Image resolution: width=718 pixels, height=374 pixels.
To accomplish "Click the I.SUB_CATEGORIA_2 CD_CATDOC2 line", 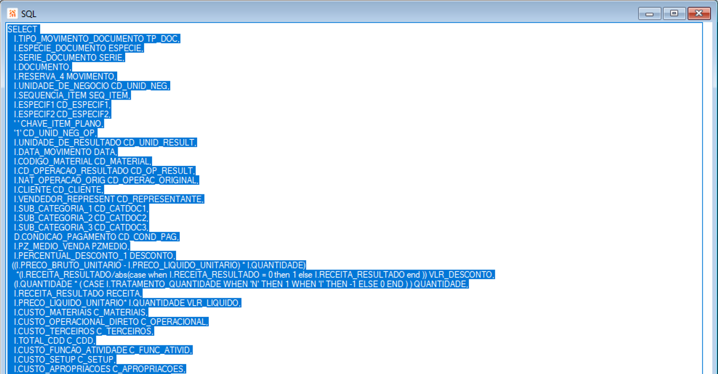I will point(82,218).
